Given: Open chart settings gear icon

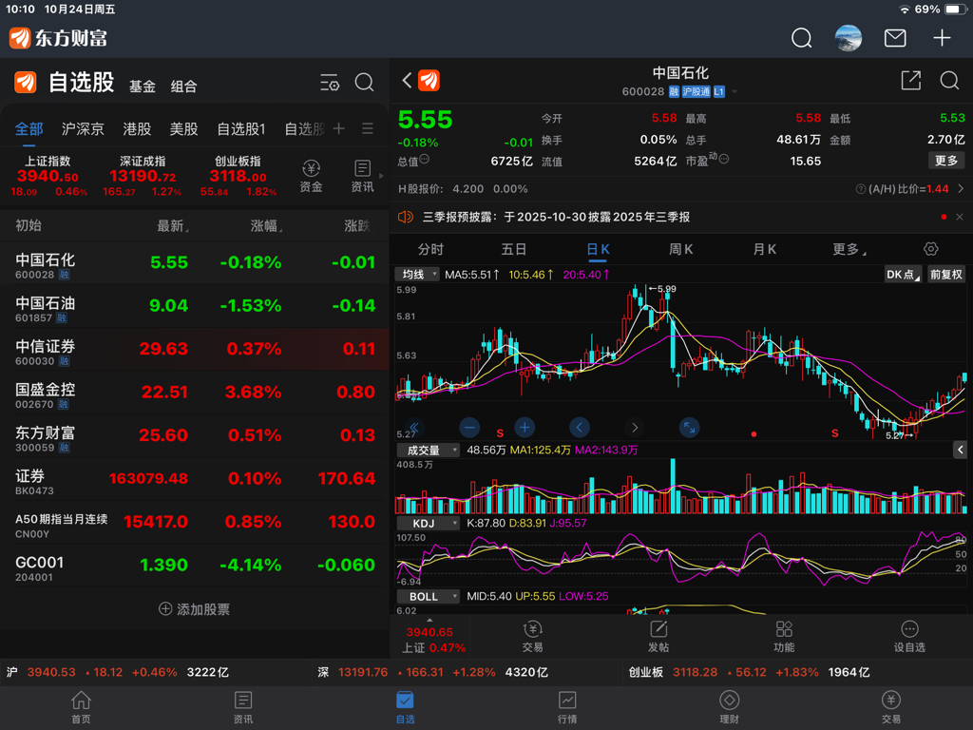Looking at the screenshot, I should pos(931,249).
